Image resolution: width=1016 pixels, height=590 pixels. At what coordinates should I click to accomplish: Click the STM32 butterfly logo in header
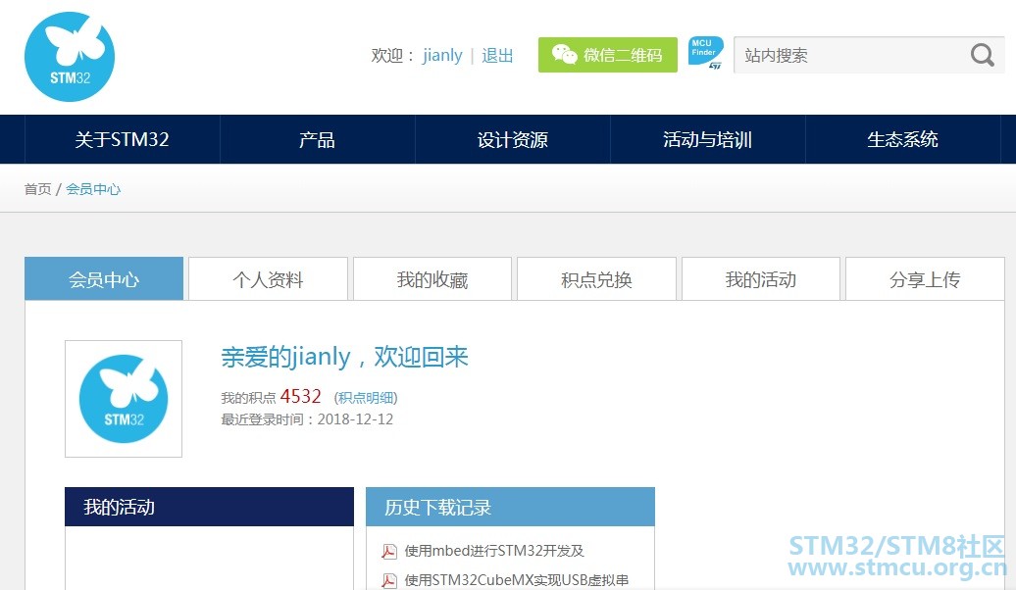[x=70, y=56]
